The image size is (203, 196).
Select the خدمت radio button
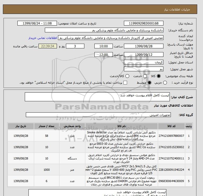click(x=145, y=76)
